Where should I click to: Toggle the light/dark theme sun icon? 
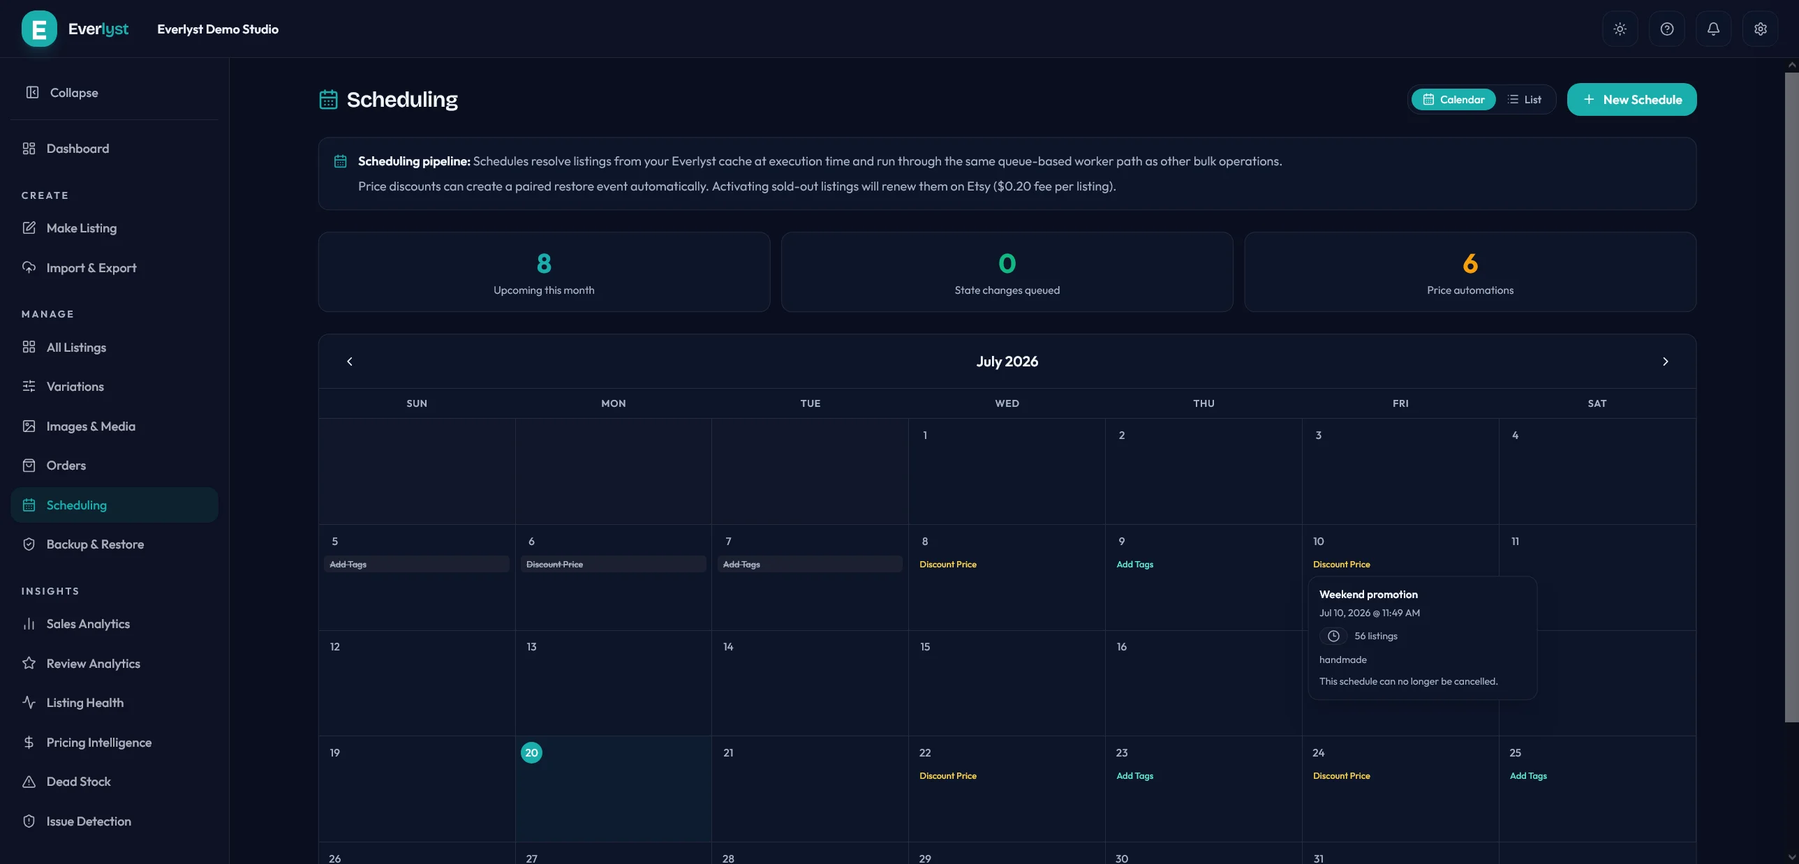pos(1620,29)
